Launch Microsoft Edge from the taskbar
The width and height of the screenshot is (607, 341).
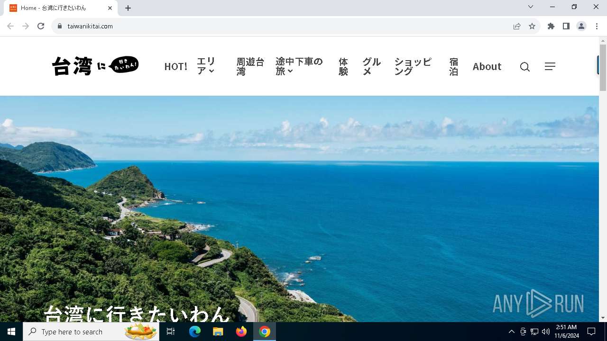(195, 332)
